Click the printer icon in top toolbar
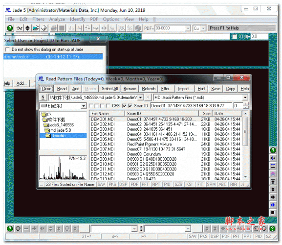The image size is (282, 245). tap(54, 28)
